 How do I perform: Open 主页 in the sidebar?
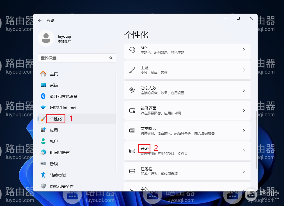[77, 74]
